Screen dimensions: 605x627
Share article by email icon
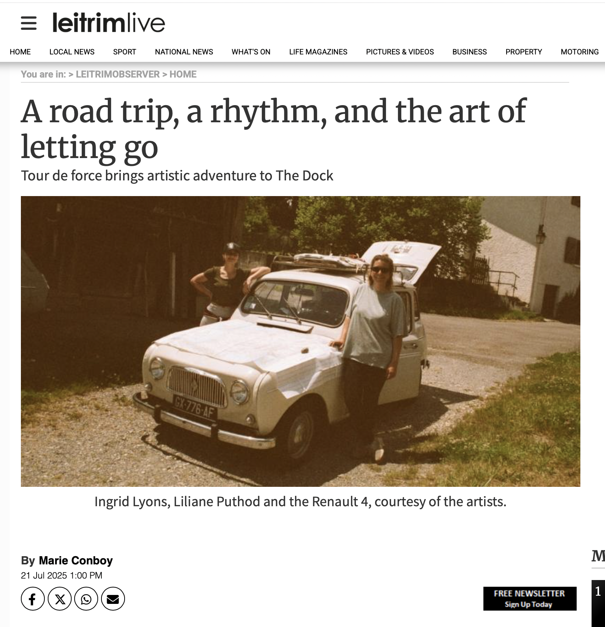113,599
